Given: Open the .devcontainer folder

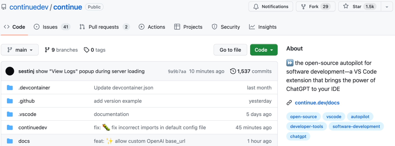Looking at the screenshot, I should coord(34,88).
